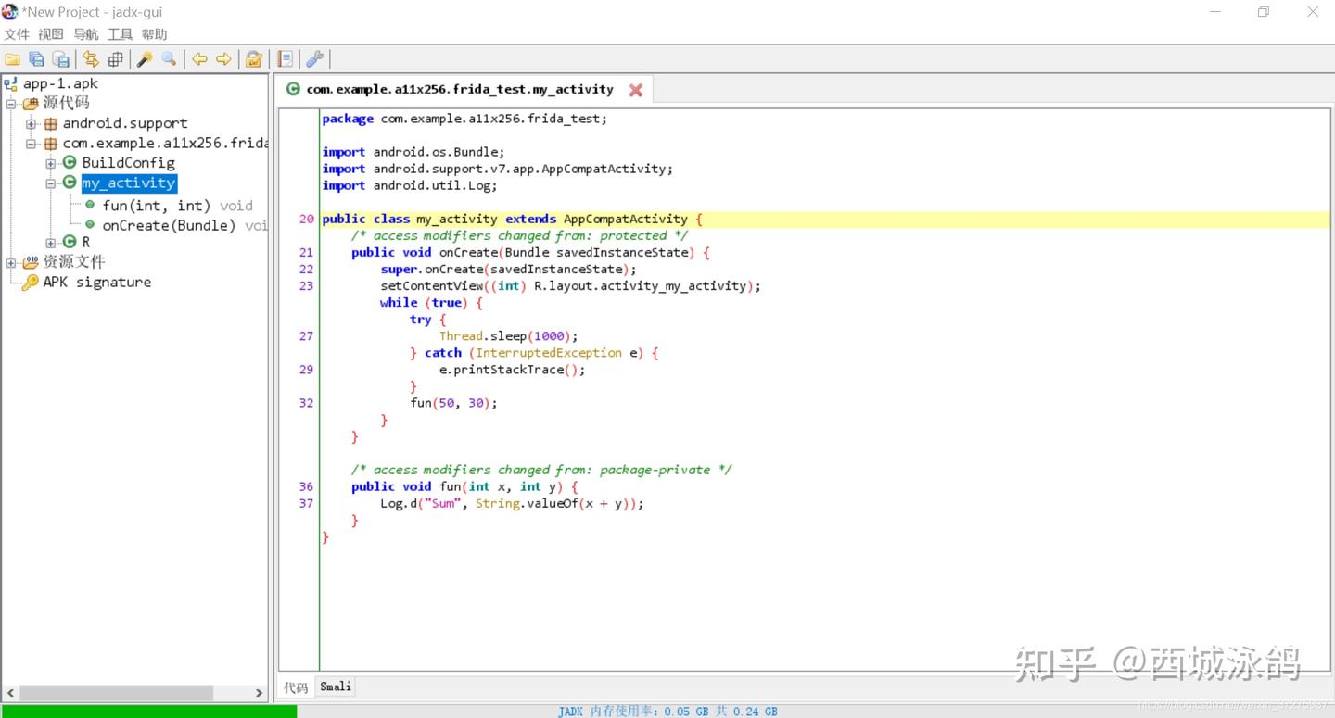Toggle the deobfuscation icon
This screenshot has height=718, width=1335.
click(253, 59)
